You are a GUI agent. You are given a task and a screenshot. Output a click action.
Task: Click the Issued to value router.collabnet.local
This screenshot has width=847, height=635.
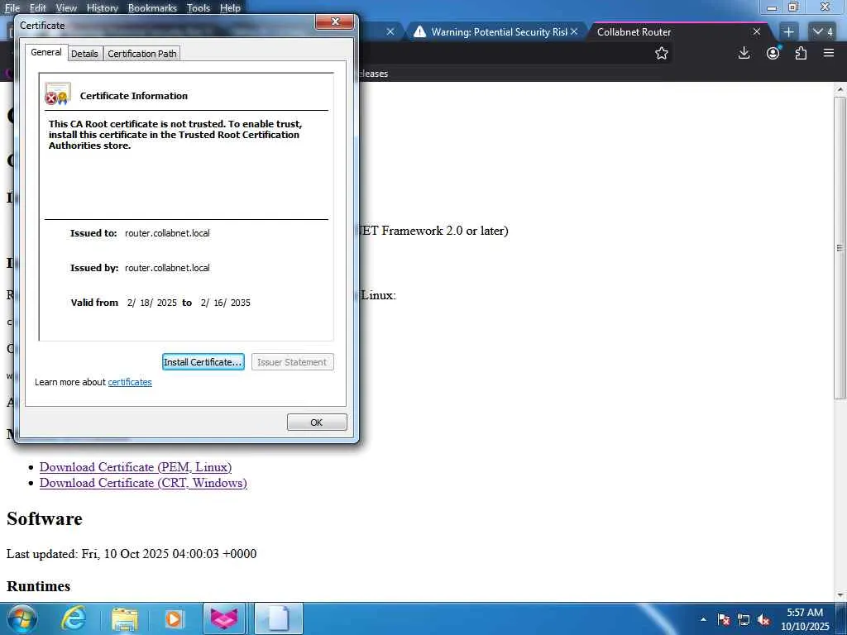[167, 233]
